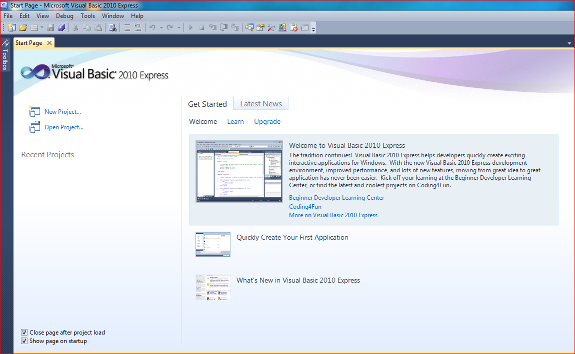Open the Toolbox hammer-and-wrench toolbar icon
This screenshot has height=354, width=575.
(x=271, y=27)
